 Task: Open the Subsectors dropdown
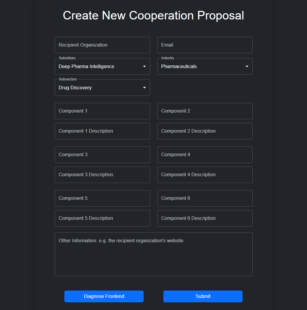pos(102,88)
